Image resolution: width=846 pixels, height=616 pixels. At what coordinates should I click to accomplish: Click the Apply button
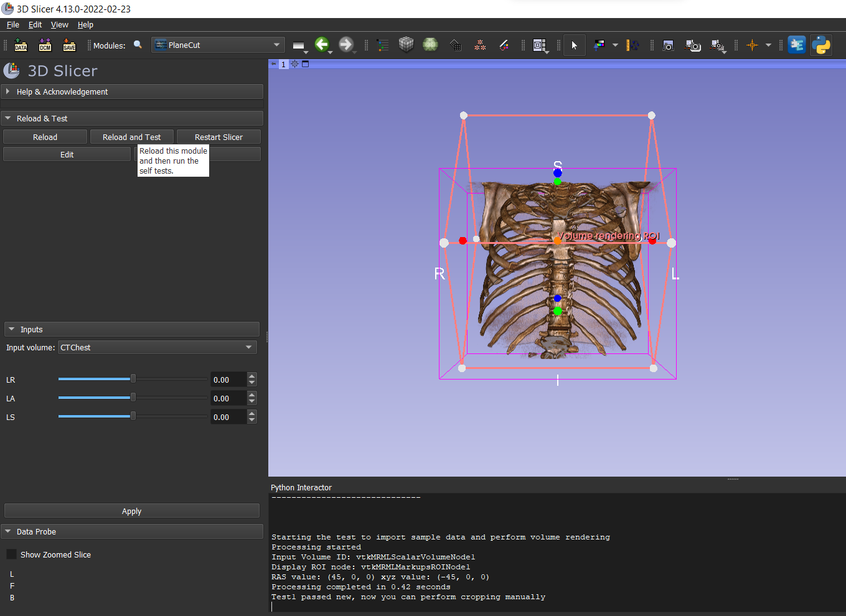(131, 510)
